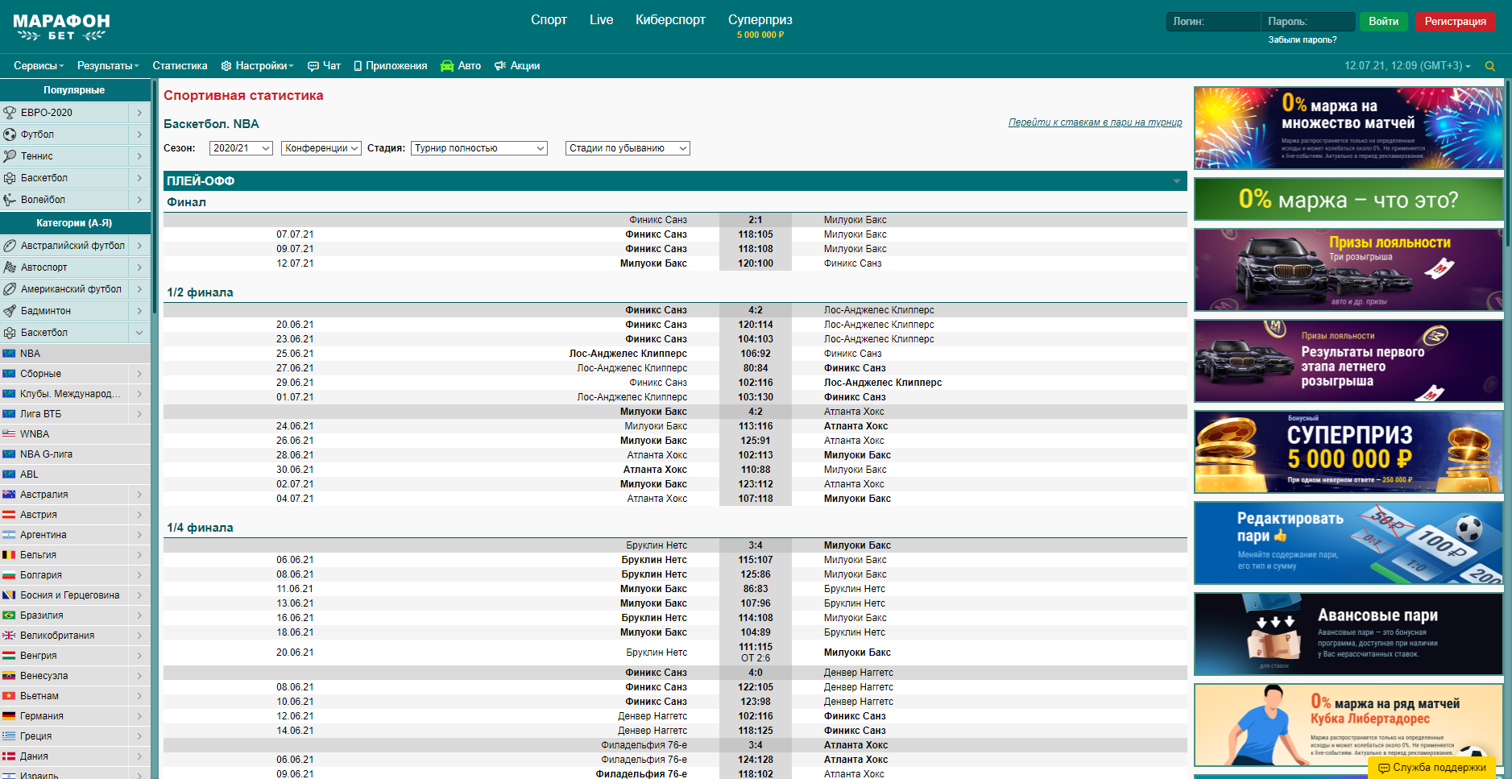Open the Авансовые пари banner
Image resolution: width=1512 pixels, height=779 pixels.
[1348, 634]
